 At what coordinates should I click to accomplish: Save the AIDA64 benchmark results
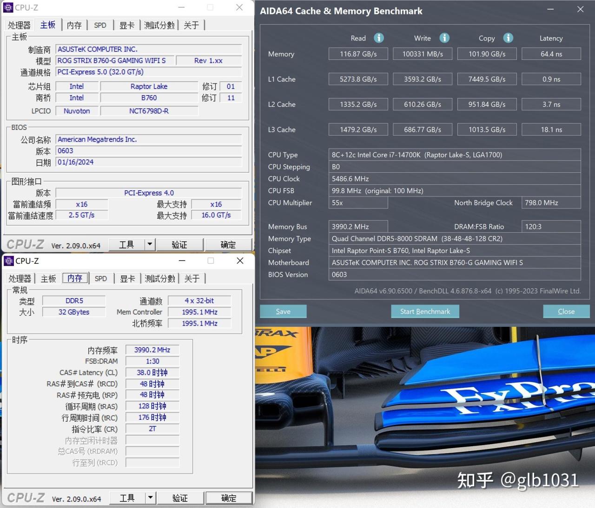[x=283, y=311]
